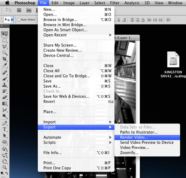Image resolution: width=186 pixels, height=178 pixels.
Task: Open Mini Bridge with the Mb button
Action: (x=29, y=10)
